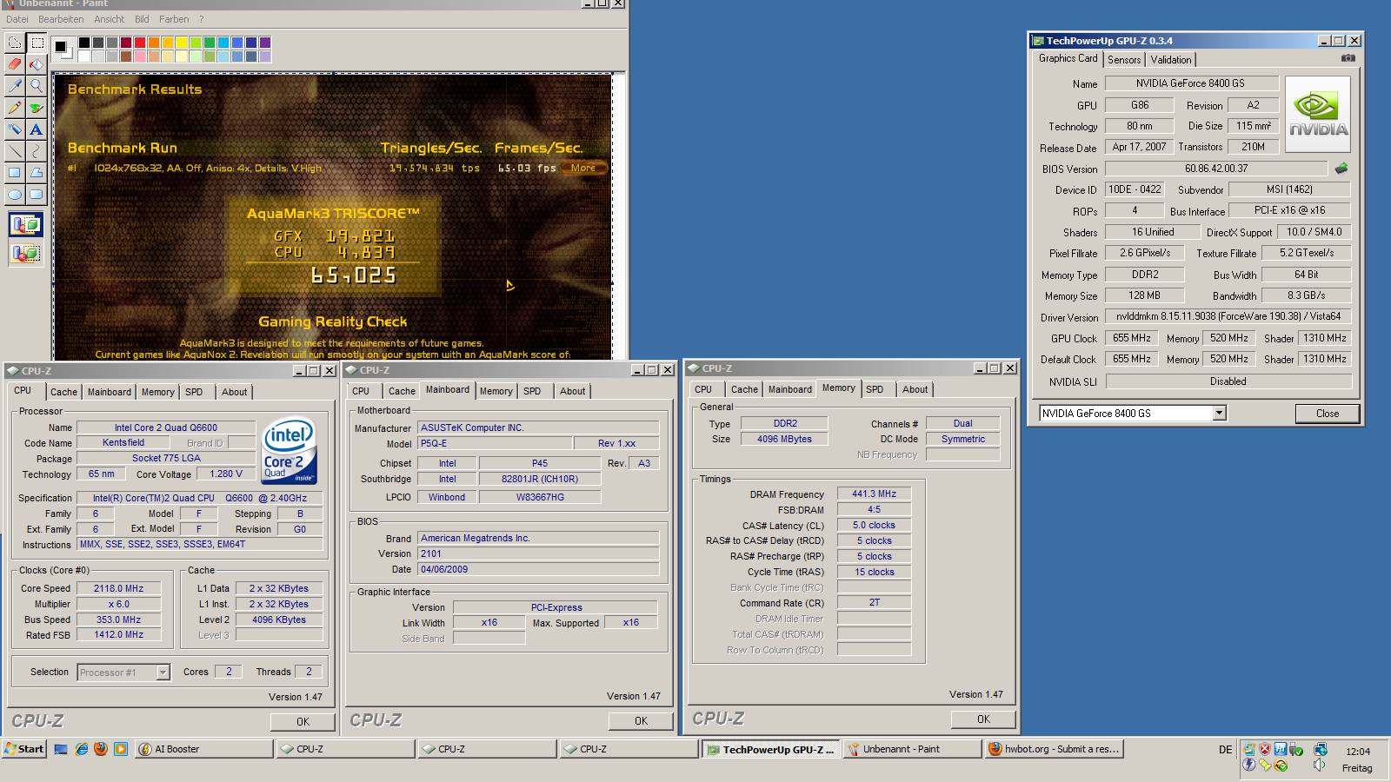Click the foreground/background color indicator box
1391x782 pixels.
pos(63,49)
